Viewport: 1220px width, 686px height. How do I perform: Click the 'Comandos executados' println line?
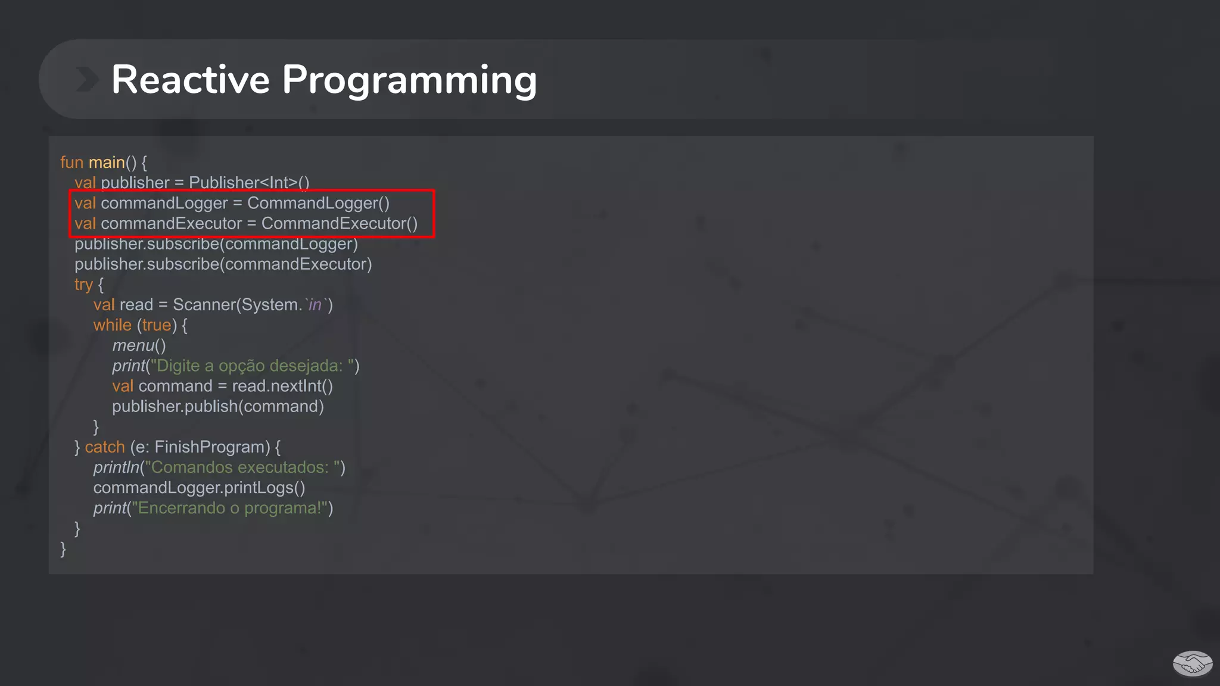tap(219, 467)
